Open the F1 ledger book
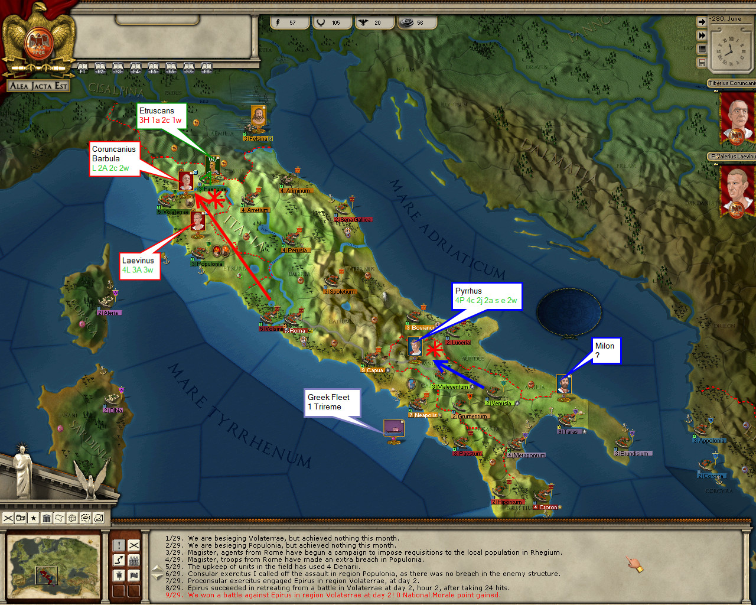756x605 pixels. coord(83,68)
